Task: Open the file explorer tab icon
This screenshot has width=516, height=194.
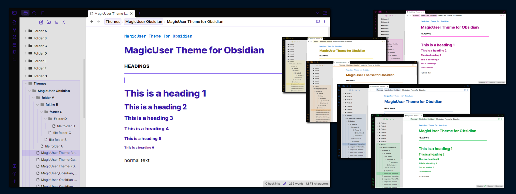Action: click(25, 13)
